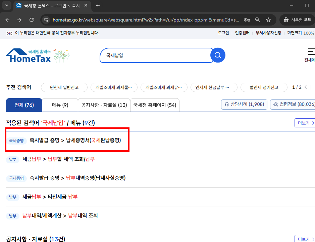Click the key icon in the address bar

click(247, 19)
